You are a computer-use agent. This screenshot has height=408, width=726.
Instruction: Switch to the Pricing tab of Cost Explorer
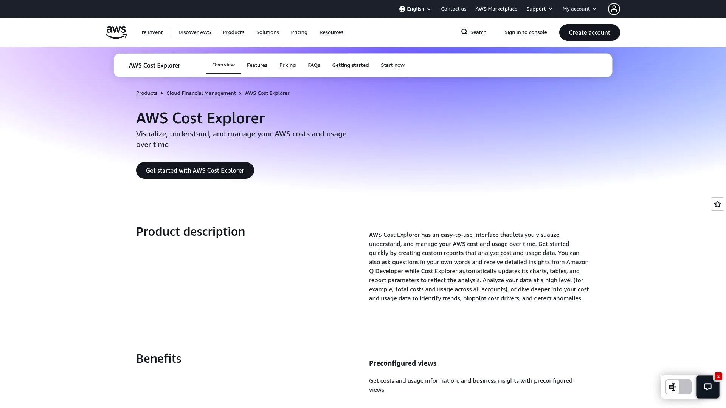coord(287,65)
